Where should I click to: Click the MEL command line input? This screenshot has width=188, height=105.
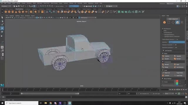[38, 97]
